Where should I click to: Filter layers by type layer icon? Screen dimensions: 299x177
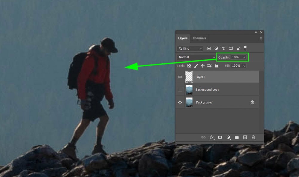coord(224,48)
